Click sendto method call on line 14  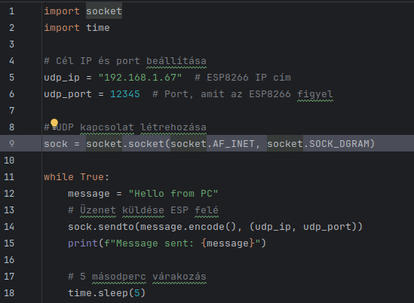click(116, 227)
